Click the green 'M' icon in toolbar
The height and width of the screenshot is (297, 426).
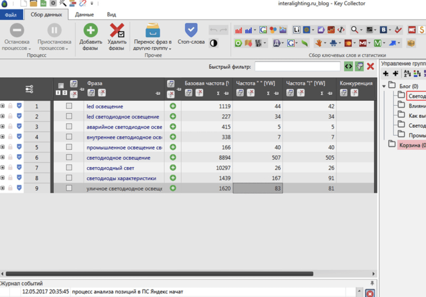(x=378, y=43)
